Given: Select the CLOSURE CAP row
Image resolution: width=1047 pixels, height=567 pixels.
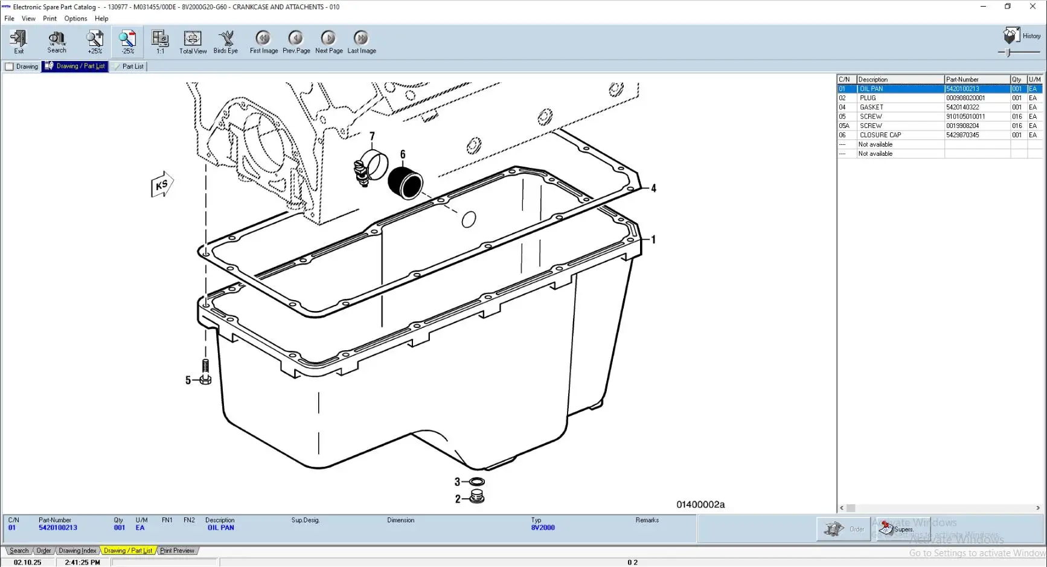Looking at the screenshot, I should tap(940, 135).
